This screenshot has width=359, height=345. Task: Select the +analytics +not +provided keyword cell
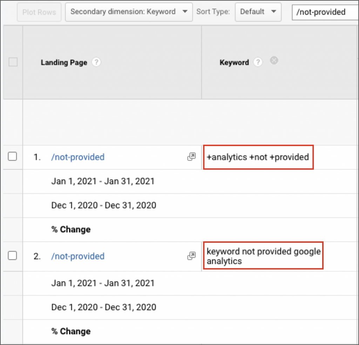(x=258, y=157)
